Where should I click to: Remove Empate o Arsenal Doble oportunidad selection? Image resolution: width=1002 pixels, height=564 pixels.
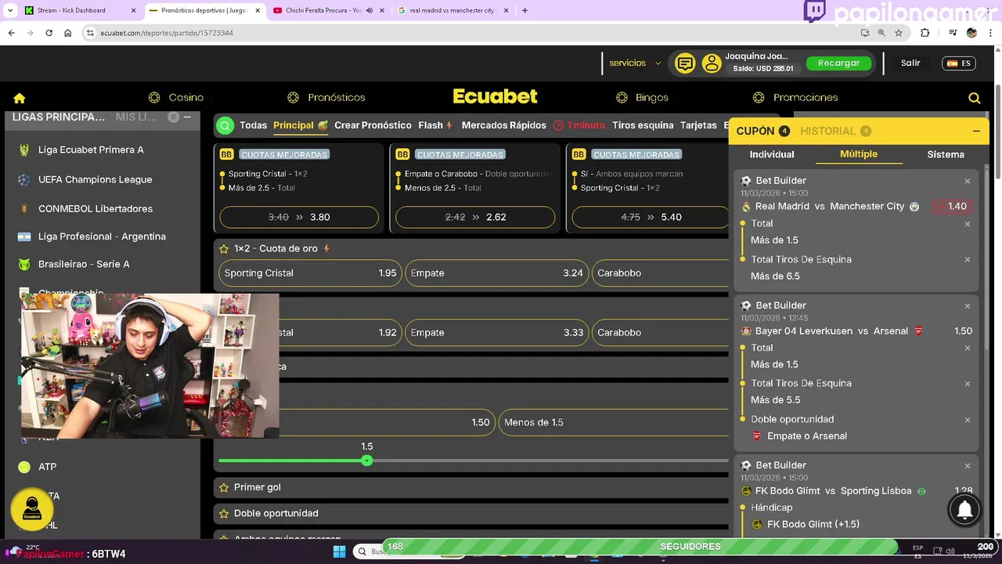pos(968,420)
